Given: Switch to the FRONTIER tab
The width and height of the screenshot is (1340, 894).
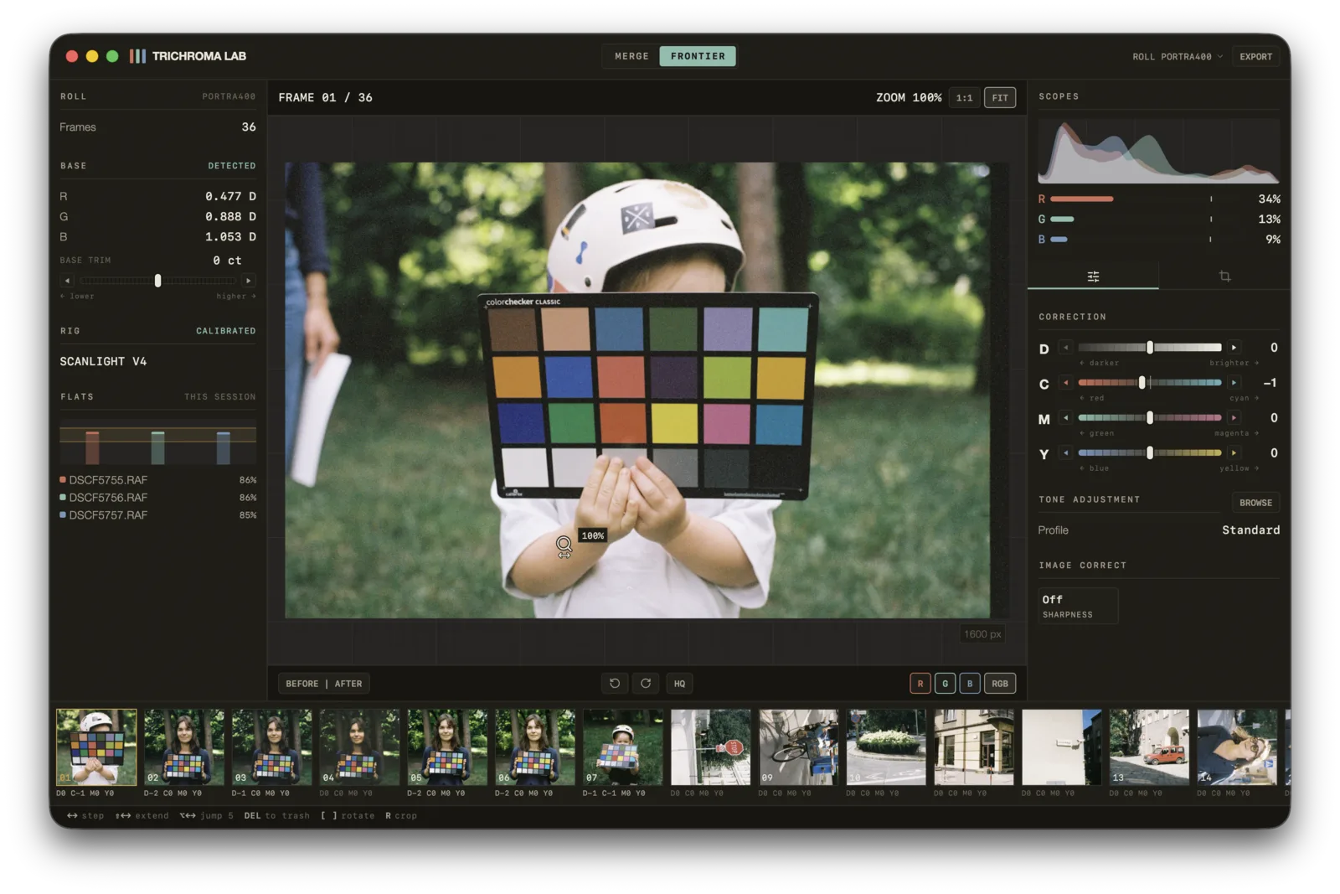Looking at the screenshot, I should (x=698, y=56).
